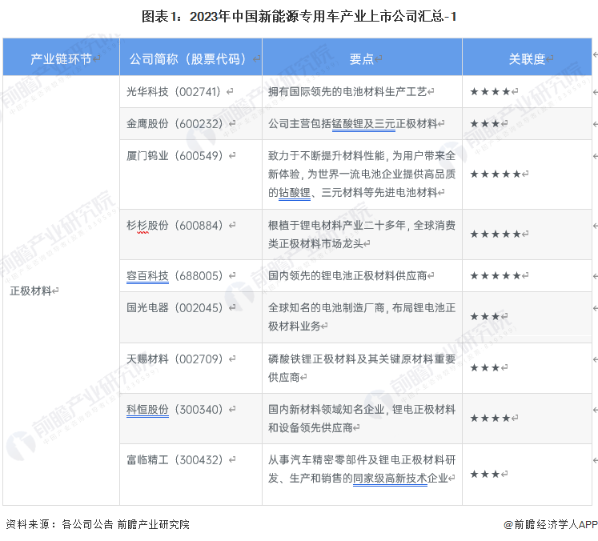Click the 杉杉股份（600884）entry
The width and height of the screenshot is (598, 541).
tap(174, 226)
